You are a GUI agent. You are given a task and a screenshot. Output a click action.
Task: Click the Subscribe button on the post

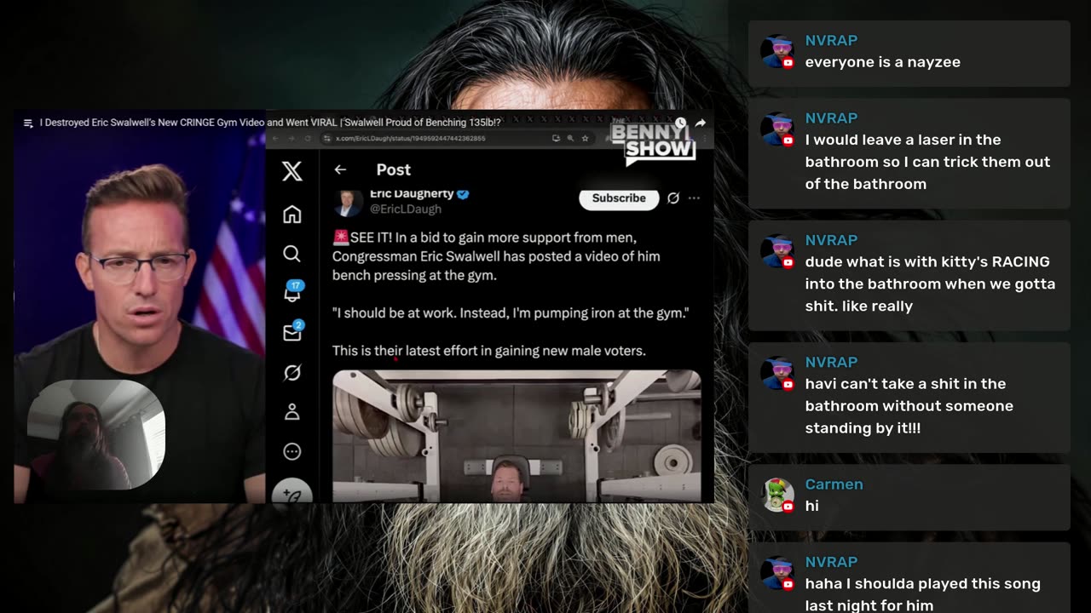pos(619,198)
